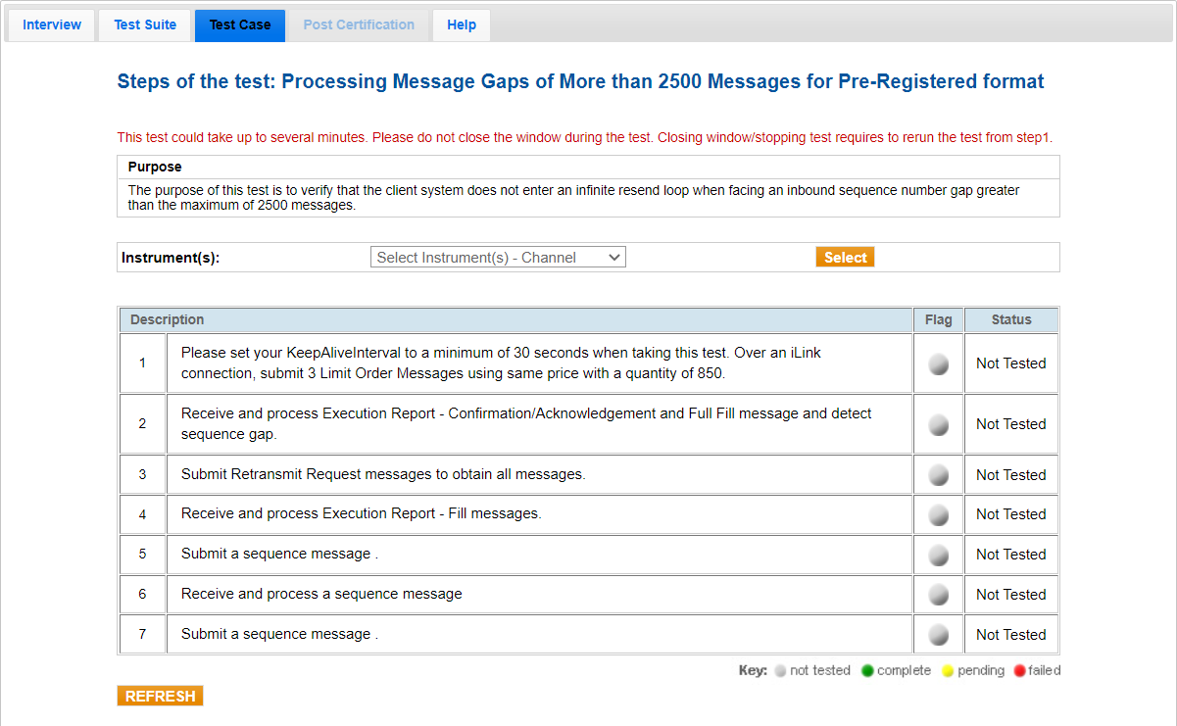1177x726 pixels.
Task: Click the step 2 gray flag indicator
Action: click(x=938, y=424)
